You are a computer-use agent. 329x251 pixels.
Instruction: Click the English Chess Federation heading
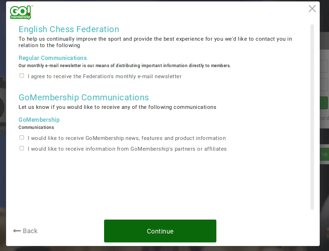(x=69, y=29)
